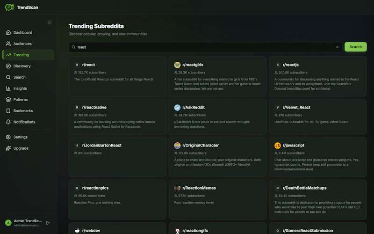Viewport: 374px width, 234px height.
Task: Click the green Search button
Action: tap(356, 47)
